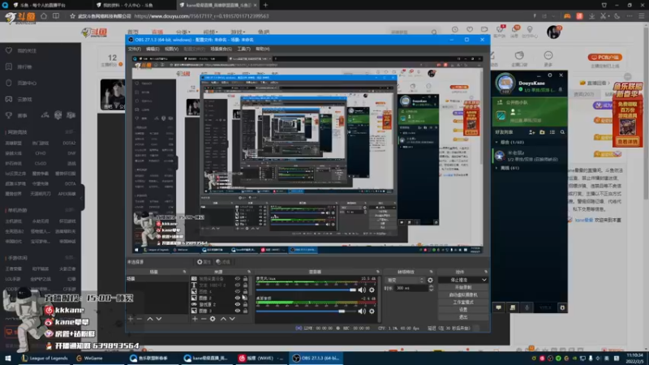The width and height of the screenshot is (649, 365).
Task: Toggle lock on video capture device source
Action: (245, 279)
